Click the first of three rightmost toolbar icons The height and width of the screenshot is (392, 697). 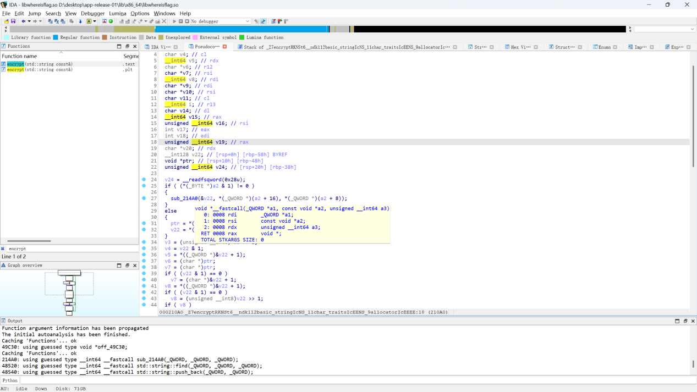[273, 21]
